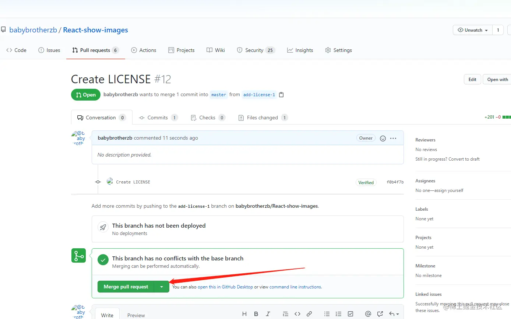Image resolution: width=511 pixels, height=319 pixels.
Task: Open the Unwatch notifications dropdown
Action: tap(473, 30)
